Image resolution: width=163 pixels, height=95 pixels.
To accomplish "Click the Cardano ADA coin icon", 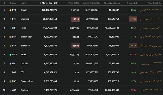I will [x=10, y=90].
